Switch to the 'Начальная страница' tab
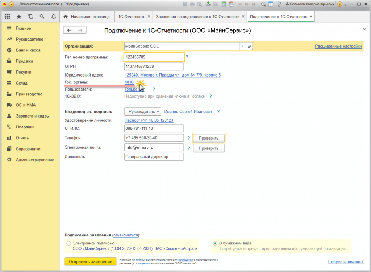The width and height of the screenshot is (371, 272). pos(87,17)
